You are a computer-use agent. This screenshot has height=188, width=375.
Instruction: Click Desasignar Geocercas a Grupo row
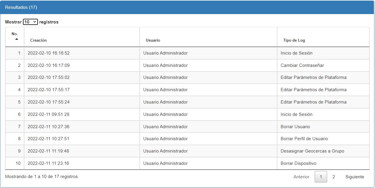312,151
